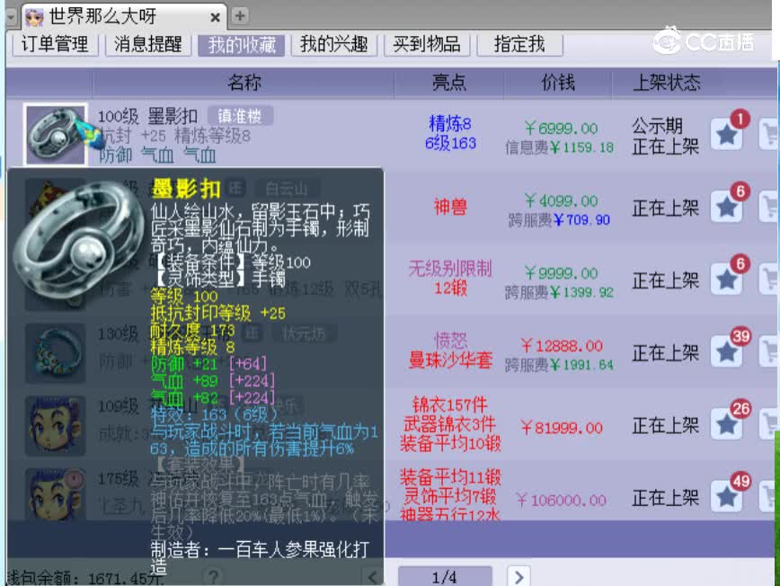The height and width of the screenshot is (586, 780).
Task: Sort by the 价钱 column header
Action: pyautogui.click(x=558, y=83)
